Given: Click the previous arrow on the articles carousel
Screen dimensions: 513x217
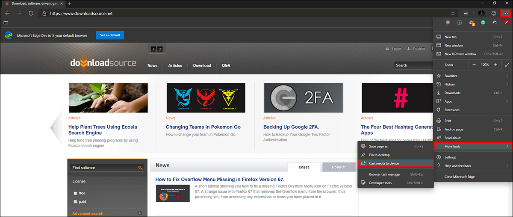Looking at the screenshot, I should pos(52,127).
